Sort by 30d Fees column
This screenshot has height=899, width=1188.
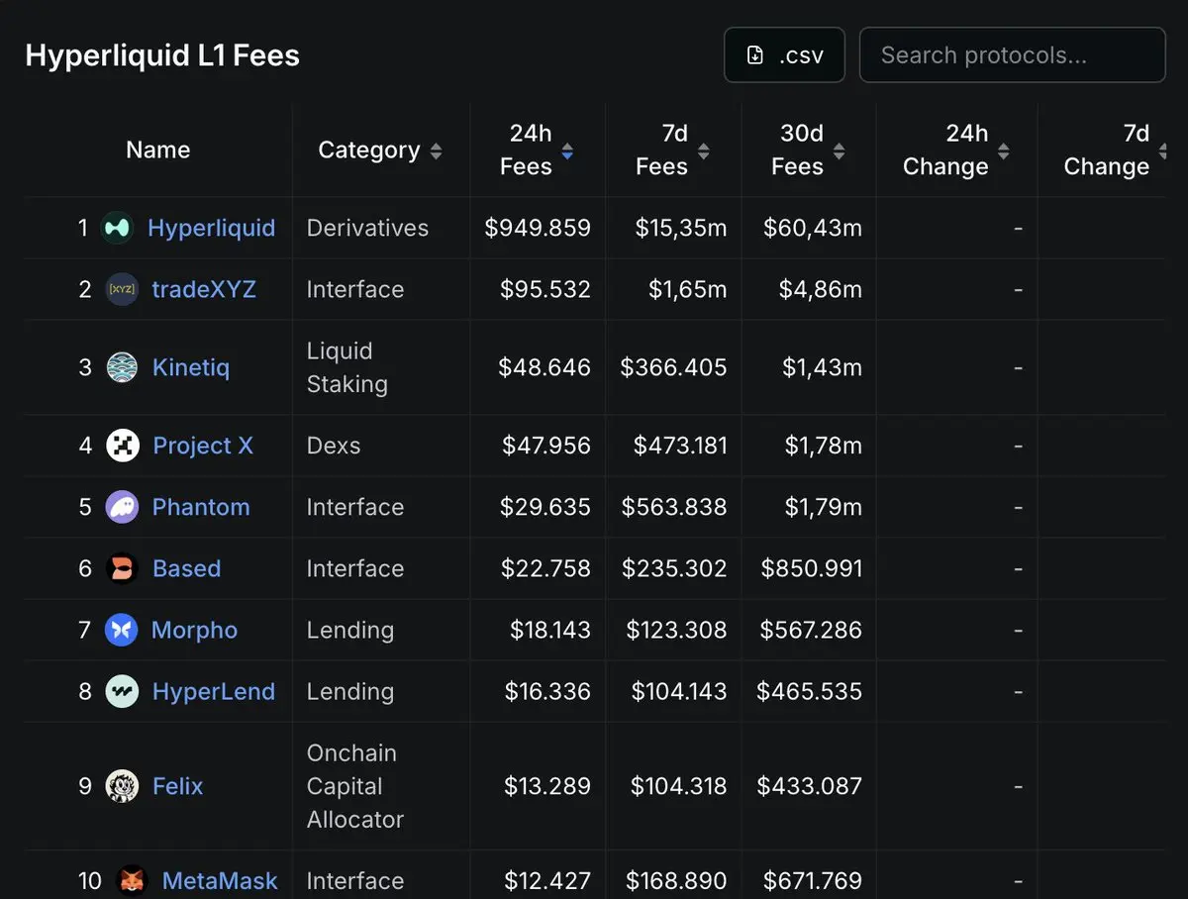(x=808, y=150)
